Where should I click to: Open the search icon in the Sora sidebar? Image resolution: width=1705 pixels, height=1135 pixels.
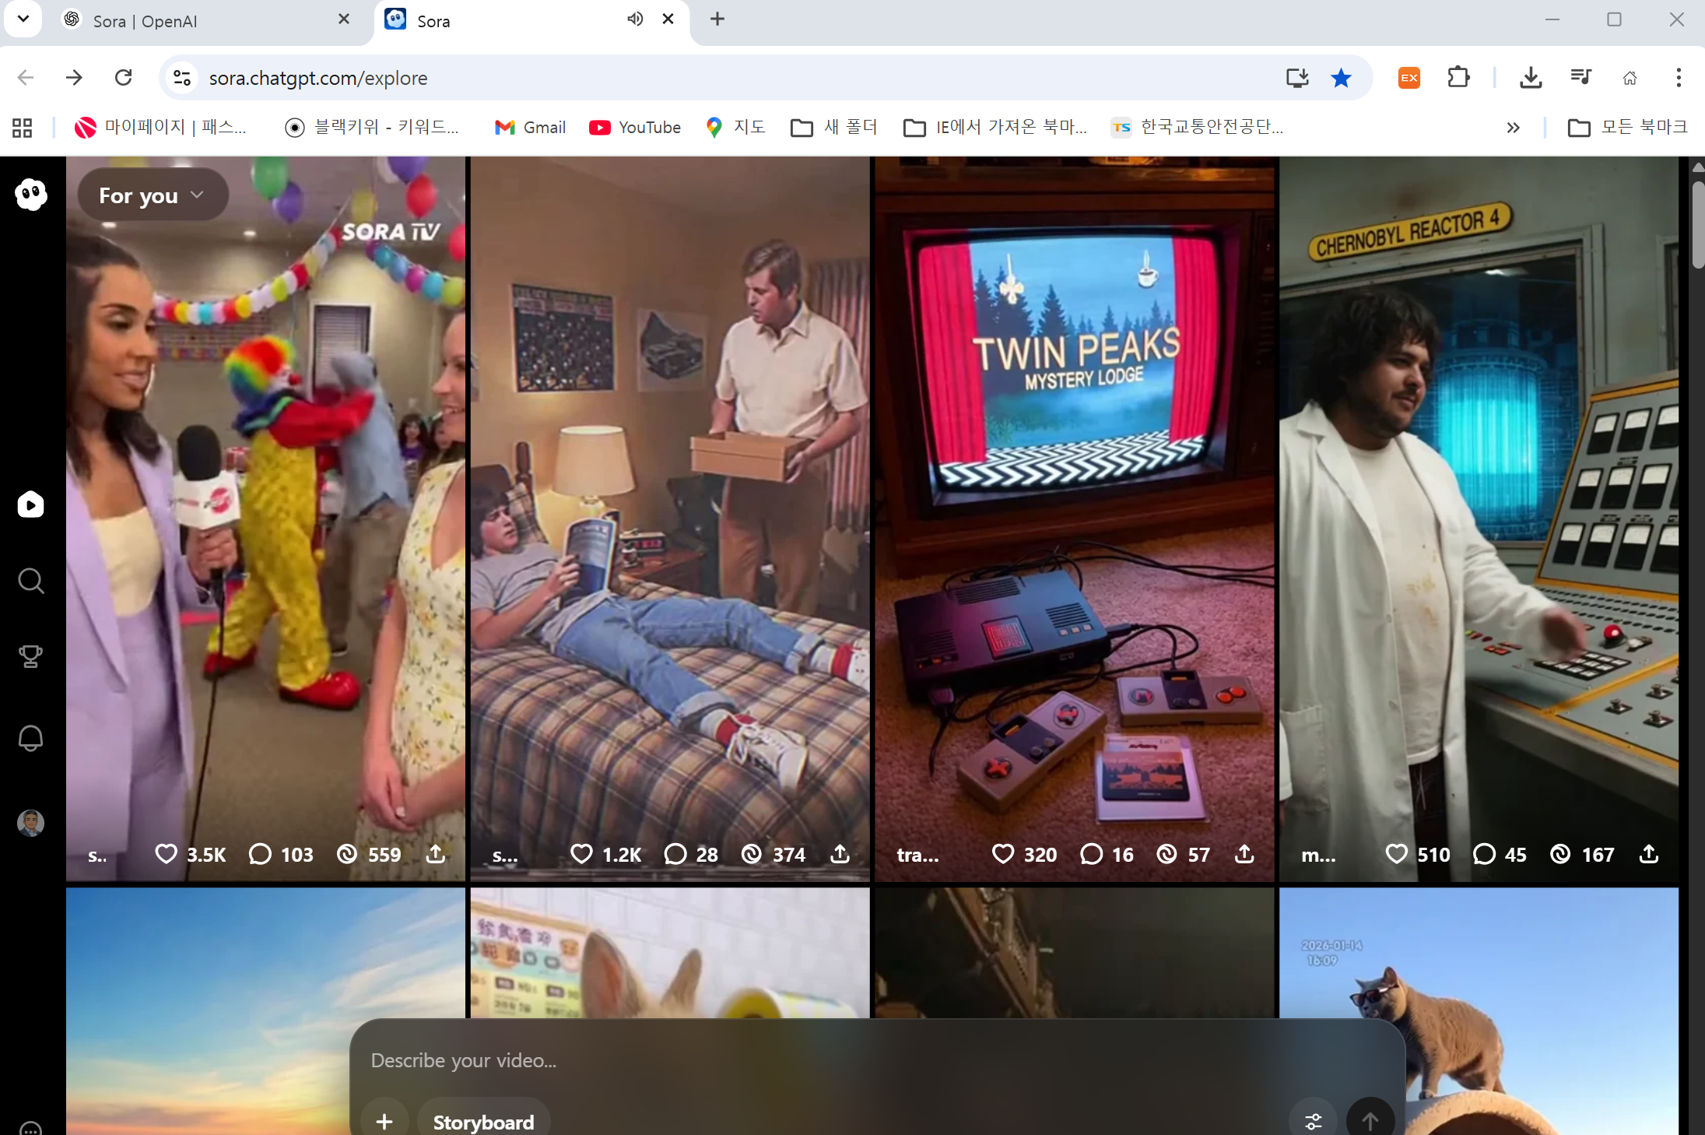tap(31, 581)
